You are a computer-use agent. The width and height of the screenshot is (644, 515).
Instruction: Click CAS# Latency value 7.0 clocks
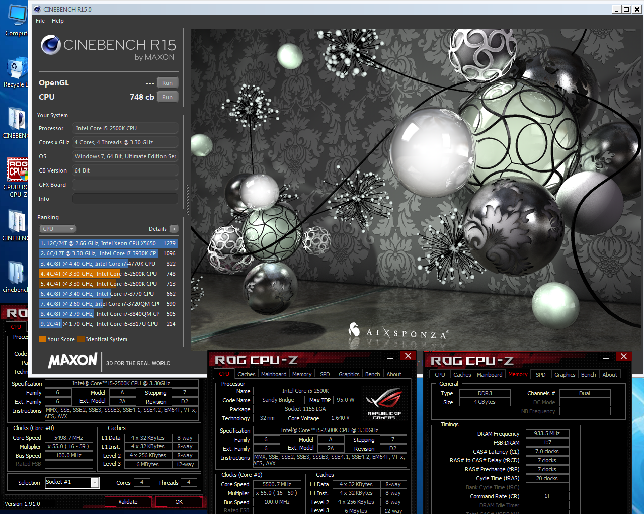(547, 451)
